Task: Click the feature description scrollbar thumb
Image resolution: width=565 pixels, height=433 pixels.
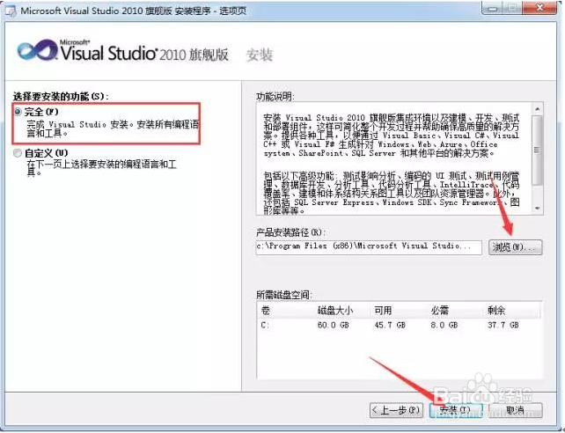Action: pyautogui.click(x=538, y=150)
